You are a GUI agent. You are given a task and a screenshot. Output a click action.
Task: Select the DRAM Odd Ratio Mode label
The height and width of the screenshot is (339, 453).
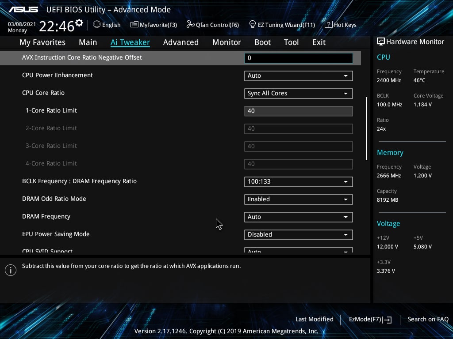click(x=54, y=199)
